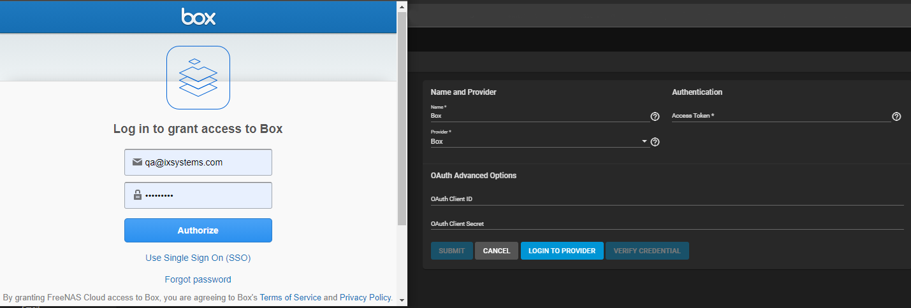The image size is (911, 308).
Task: Open help tooltip for Name field
Action: point(655,116)
